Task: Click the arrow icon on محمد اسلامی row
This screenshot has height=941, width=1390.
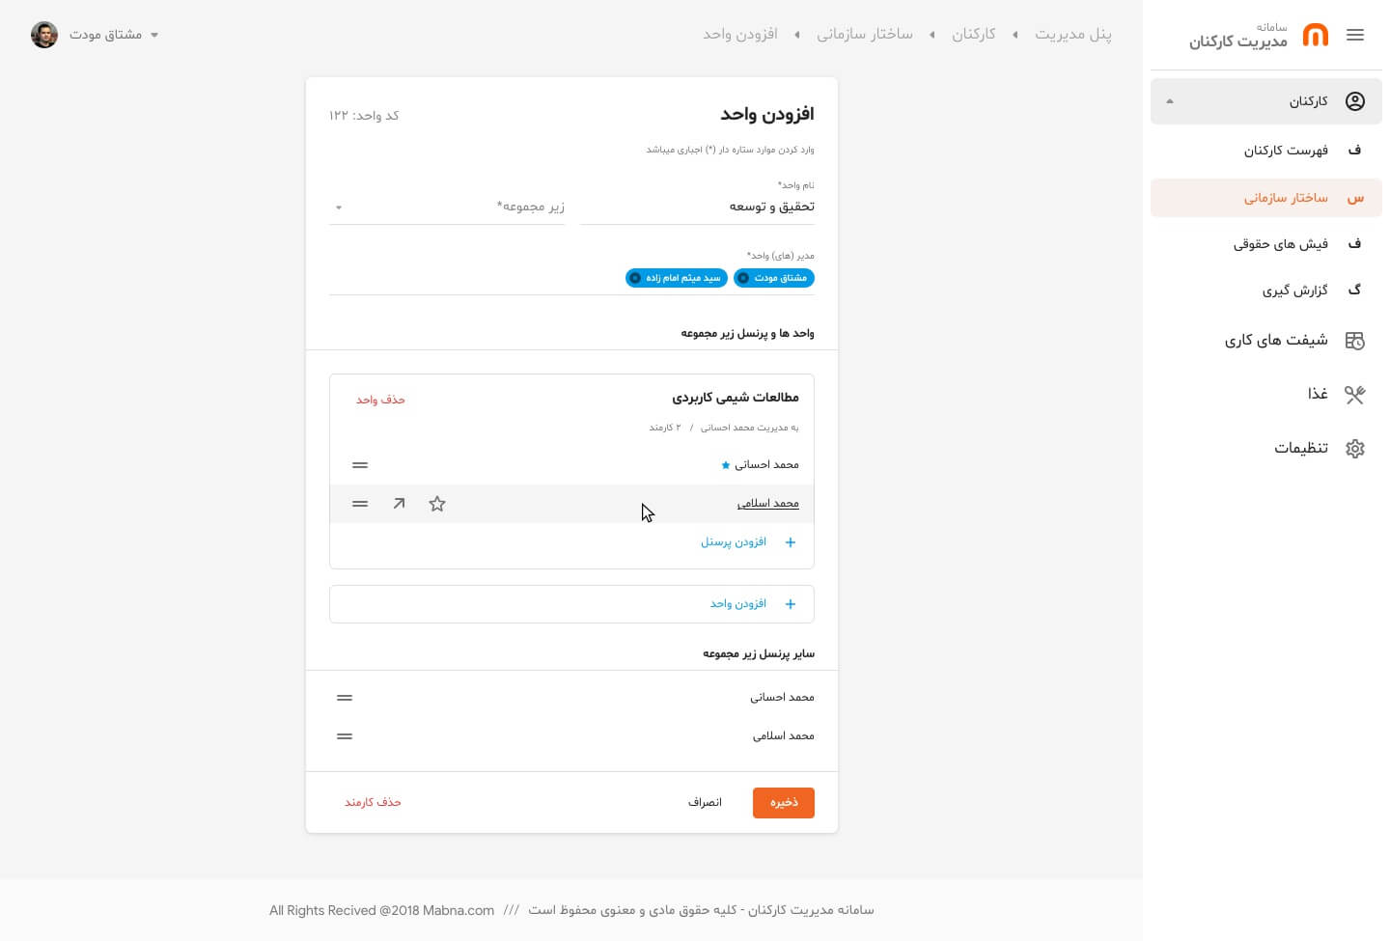Action: [x=399, y=504]
